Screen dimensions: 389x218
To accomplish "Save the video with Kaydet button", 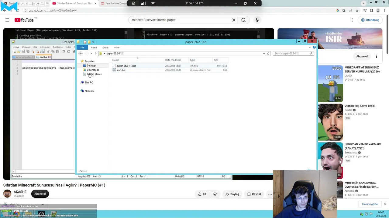I will click(254, 194).
